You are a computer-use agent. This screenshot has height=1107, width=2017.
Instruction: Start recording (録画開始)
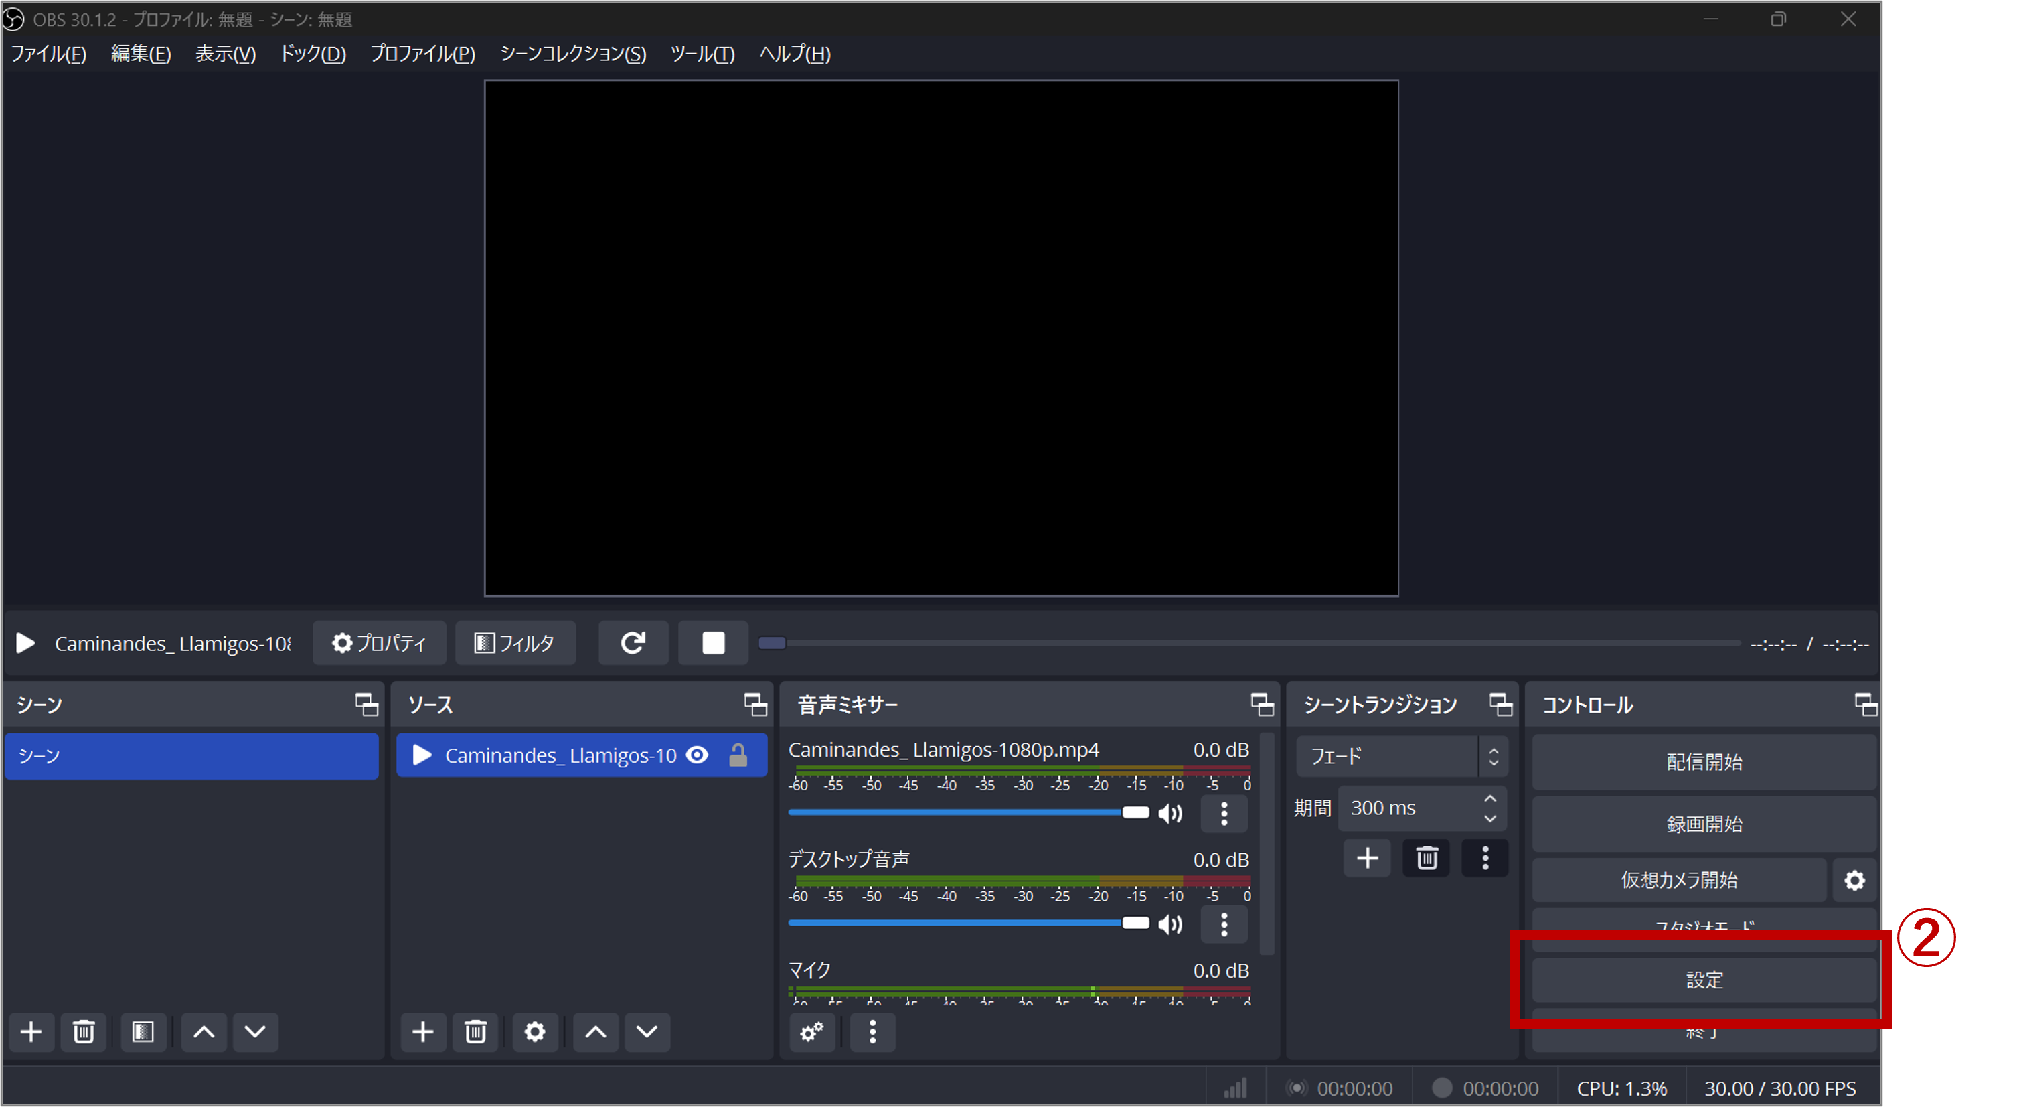(x=1704, y=824)
